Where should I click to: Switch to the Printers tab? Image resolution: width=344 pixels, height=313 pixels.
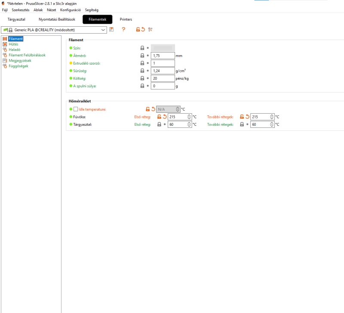tap(126, 19)
